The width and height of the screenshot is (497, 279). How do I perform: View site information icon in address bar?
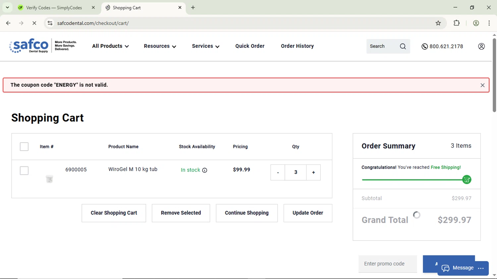[50, 23]
